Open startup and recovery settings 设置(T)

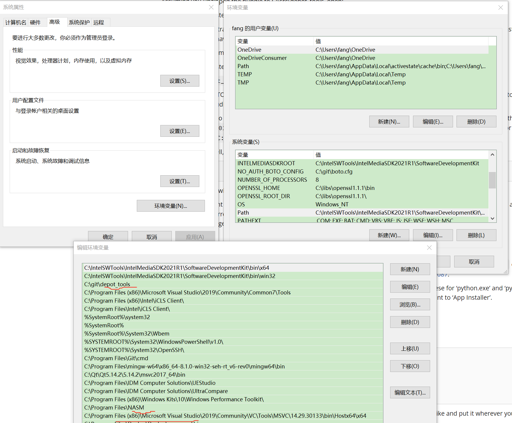179,181
